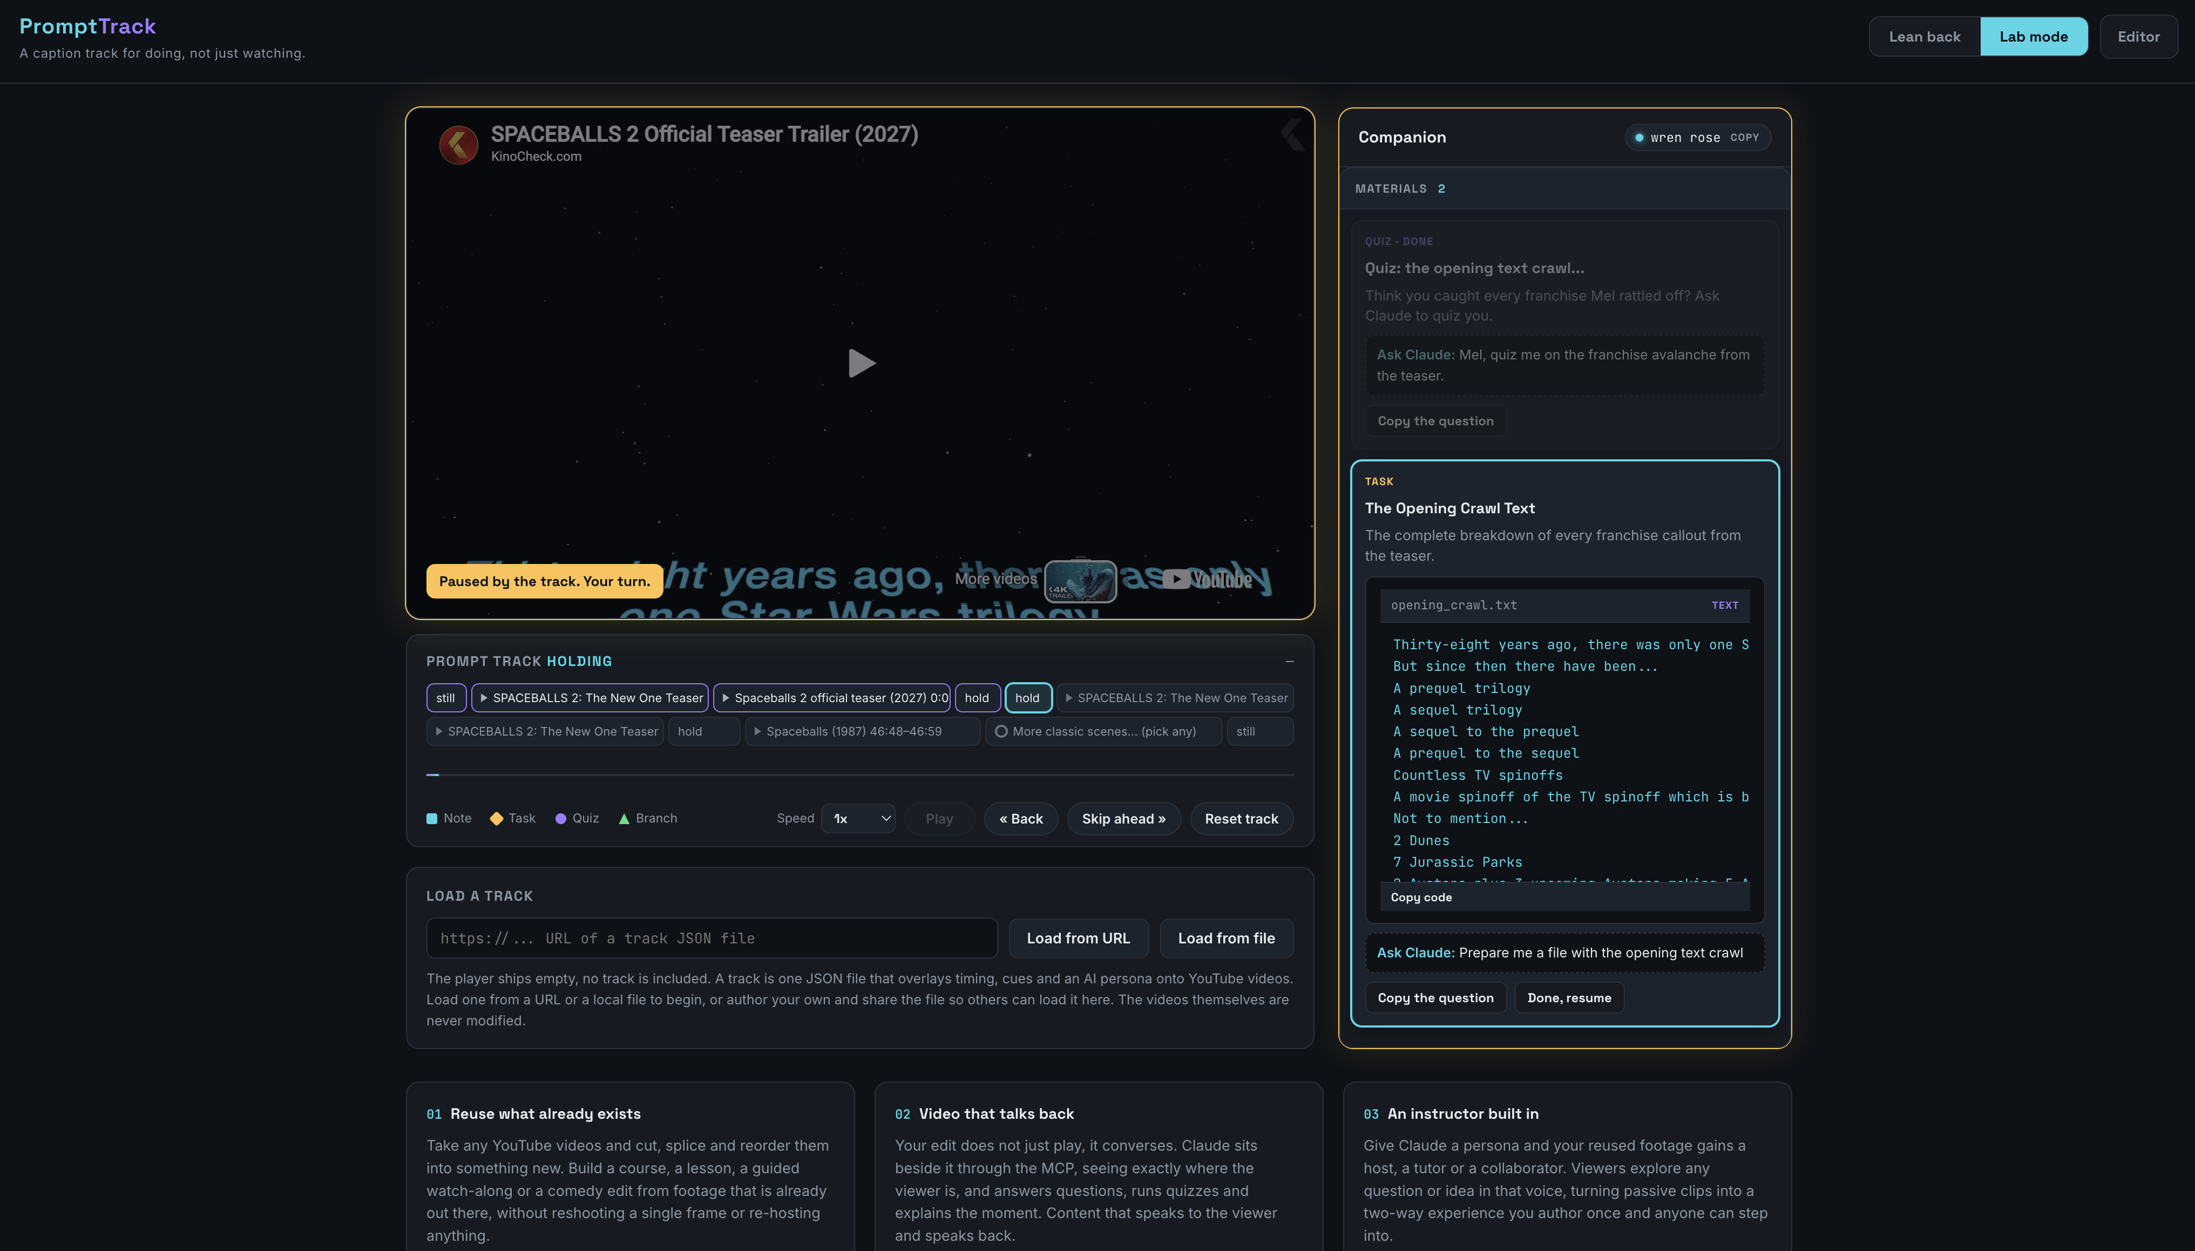Screen dimensions: 2195x1251
Task: Click the Task legend diamond icon
Action: [496, 819]
